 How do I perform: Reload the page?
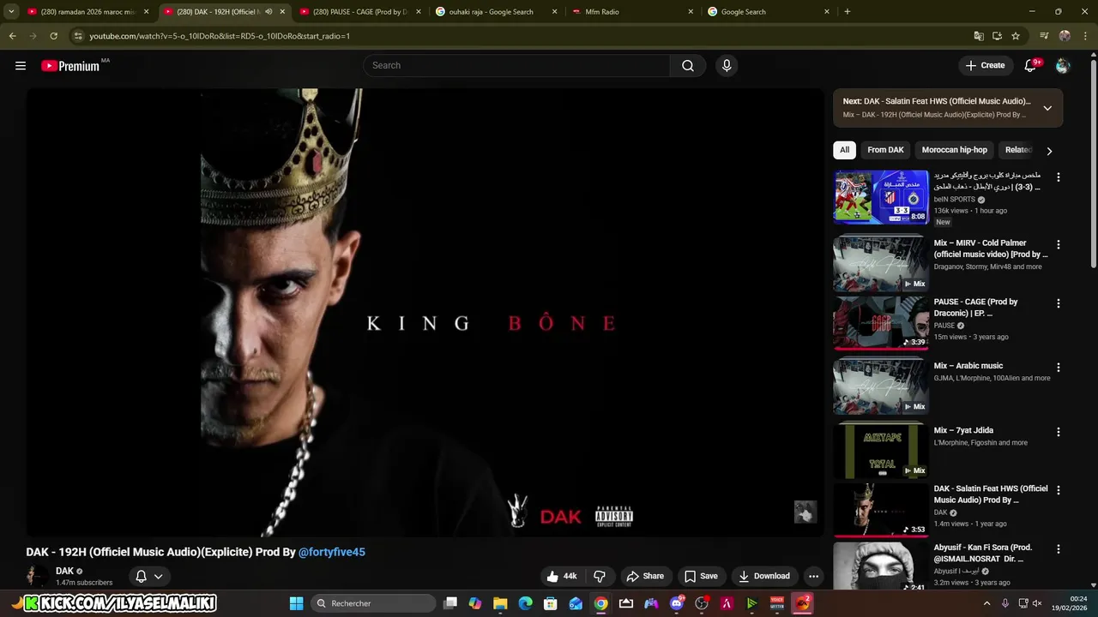[53, 36]
